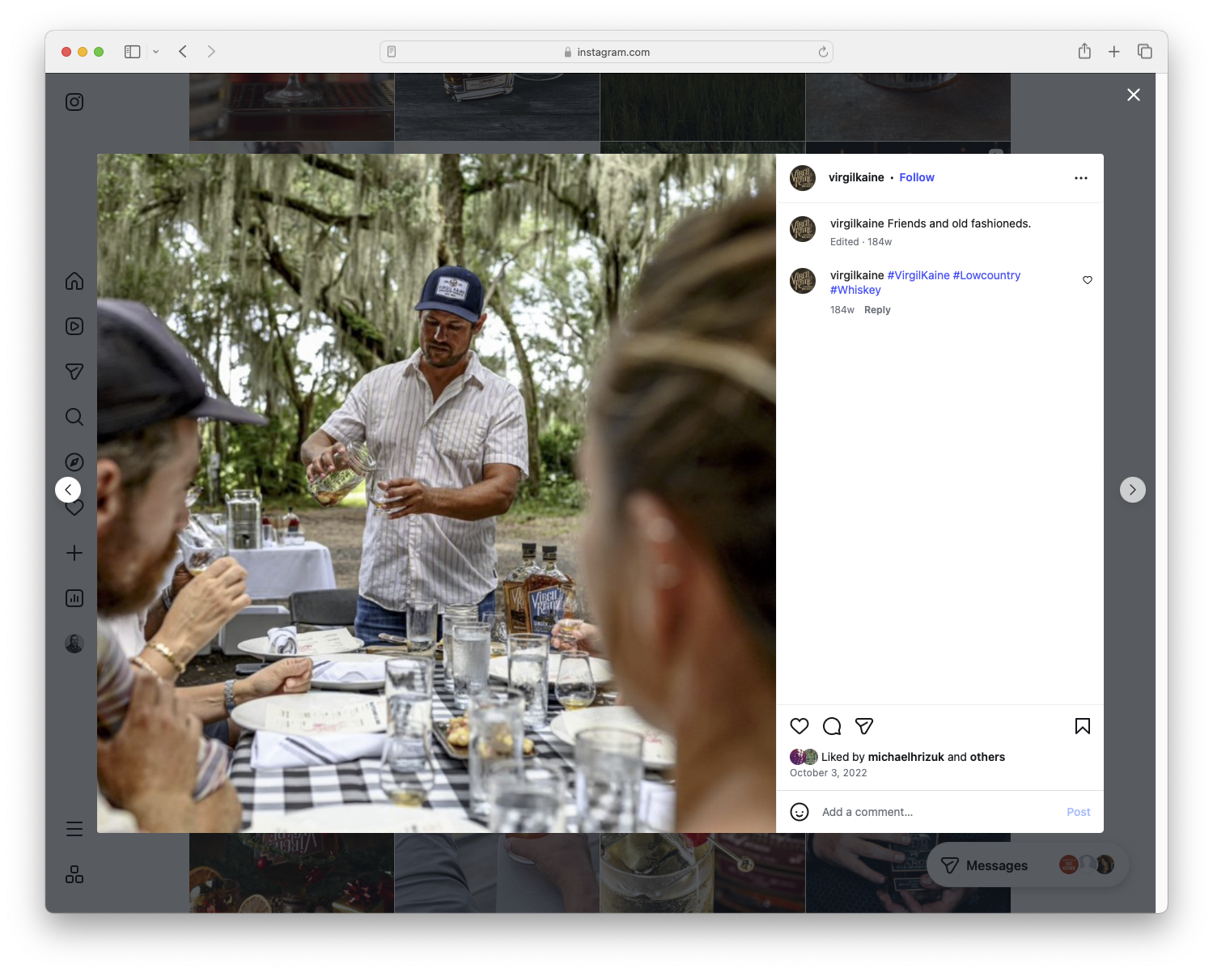Viewport: 1213px width, 973px height.
Task: Select the Reels icon in the sidebar
Action: tap(74, 326)
